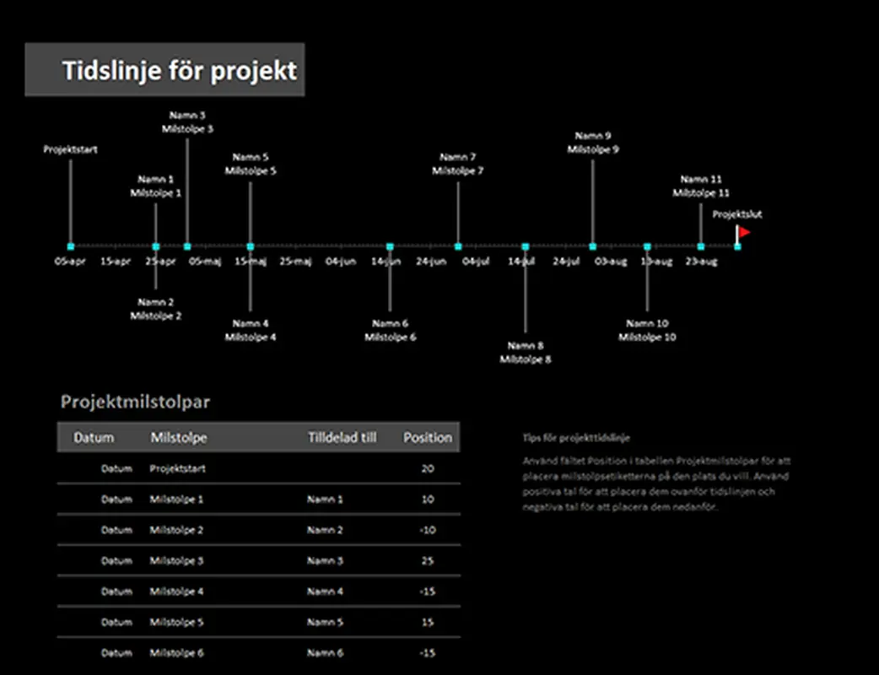The width and height of the screenshot is (879, 675).
Task: Click the Projektmilstolpar heading
Action: click(x=135, y=402)
